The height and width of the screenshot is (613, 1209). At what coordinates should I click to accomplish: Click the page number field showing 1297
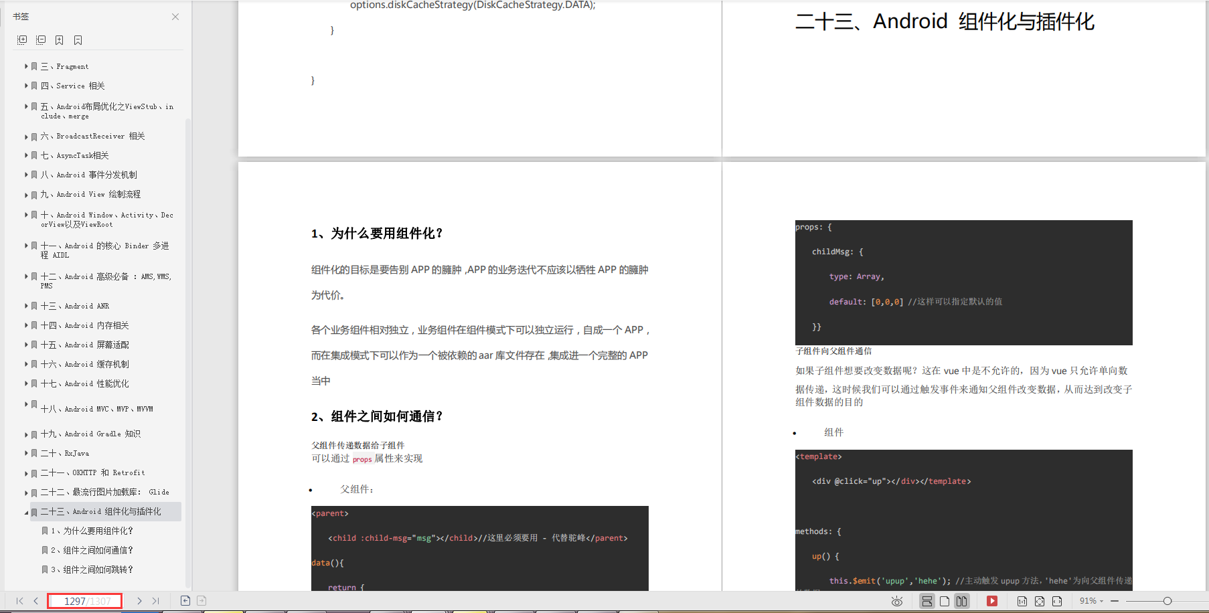pyautogui.click(x=85, y=601)
